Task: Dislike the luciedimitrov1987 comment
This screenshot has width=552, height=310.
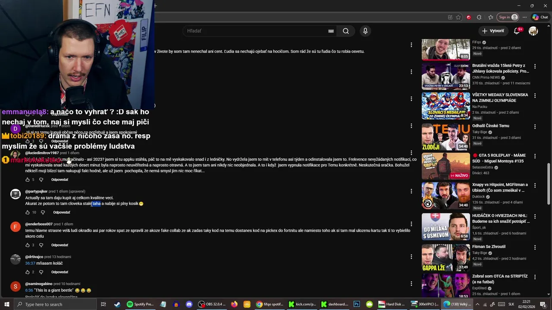Action: tap(41, 180)
